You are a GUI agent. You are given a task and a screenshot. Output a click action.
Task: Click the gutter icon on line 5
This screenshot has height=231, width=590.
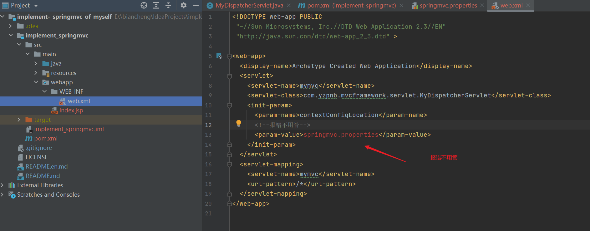[219, 56]
